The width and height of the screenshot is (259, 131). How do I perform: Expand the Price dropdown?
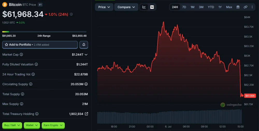[x=104, y=7]
